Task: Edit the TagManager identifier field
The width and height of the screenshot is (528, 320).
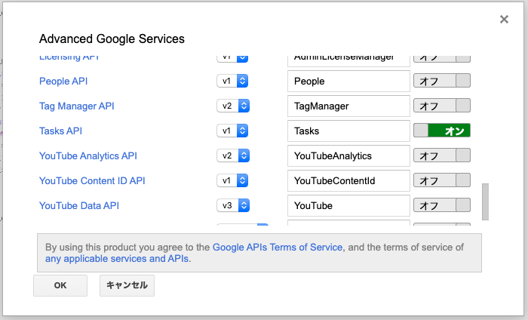Action: (348, 106)
